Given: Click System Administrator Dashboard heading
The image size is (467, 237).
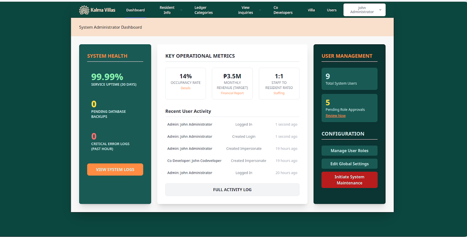Looking at the screenshot, I should tap(110, 27).
